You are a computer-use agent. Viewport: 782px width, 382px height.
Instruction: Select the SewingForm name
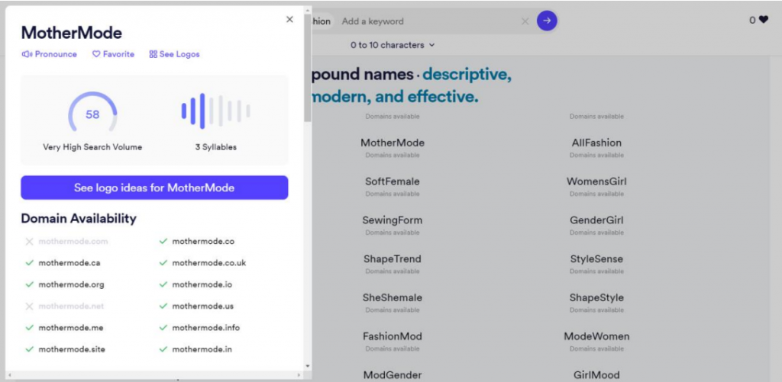[393, 220]
